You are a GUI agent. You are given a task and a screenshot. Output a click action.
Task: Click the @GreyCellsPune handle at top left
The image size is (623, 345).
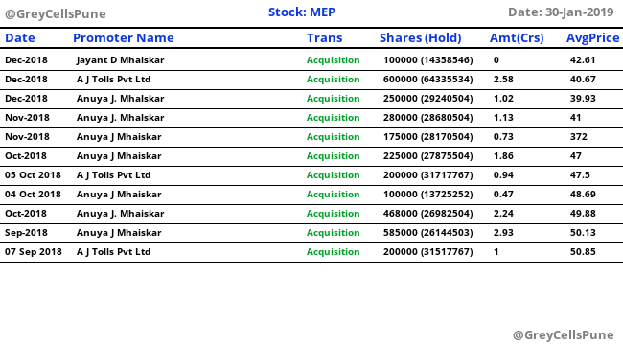[56, 14]
